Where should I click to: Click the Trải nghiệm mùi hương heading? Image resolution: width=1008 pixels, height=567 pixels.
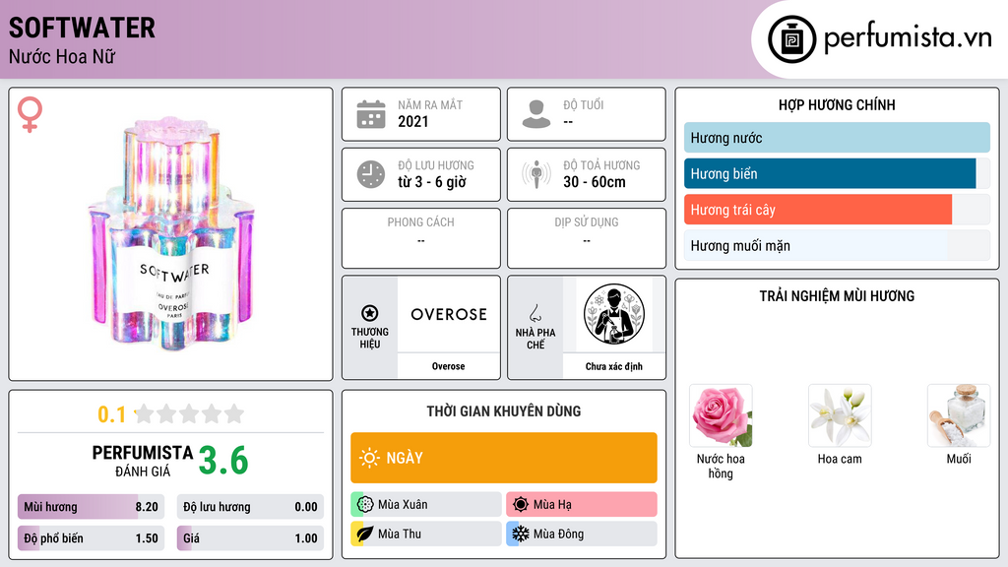837,295
